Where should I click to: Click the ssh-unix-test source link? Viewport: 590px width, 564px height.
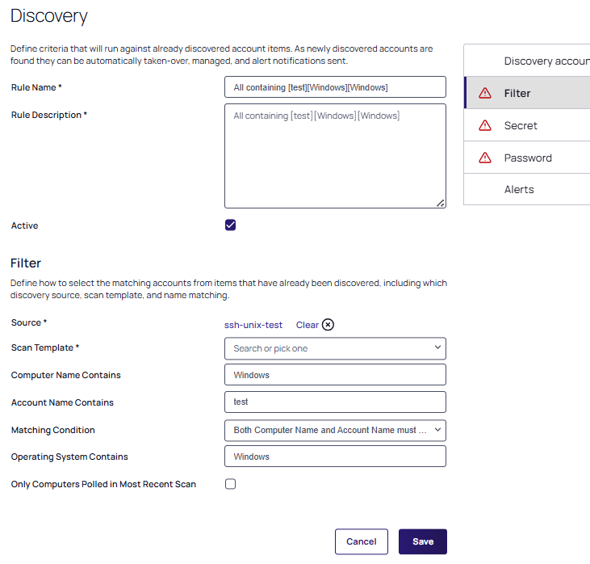click(x=253, y=325)
